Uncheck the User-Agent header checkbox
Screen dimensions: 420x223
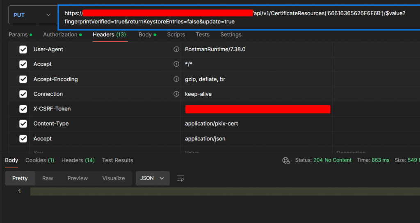click(x=23, y=50)
